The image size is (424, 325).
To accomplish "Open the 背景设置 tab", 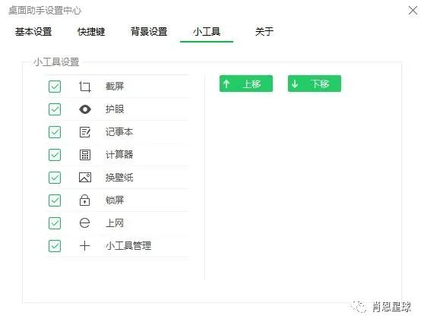I will 149,32.
